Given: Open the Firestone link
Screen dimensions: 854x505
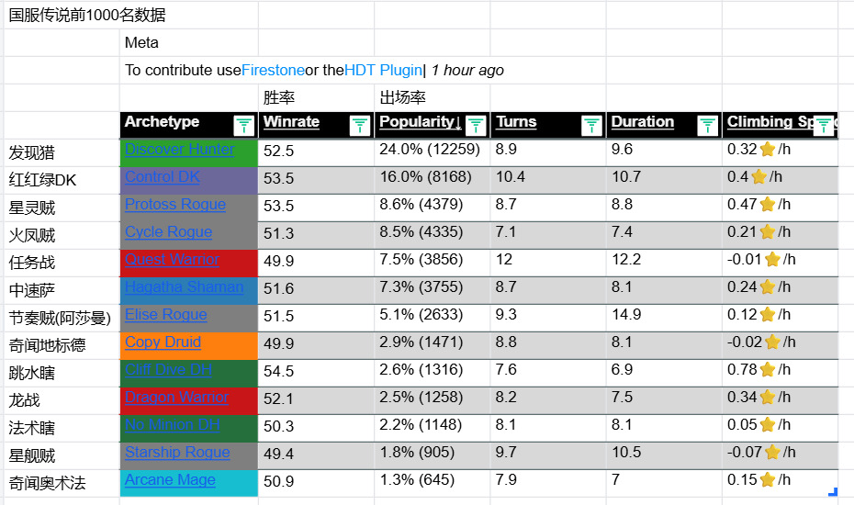Looking at the screenshot, I should [274, 71].
